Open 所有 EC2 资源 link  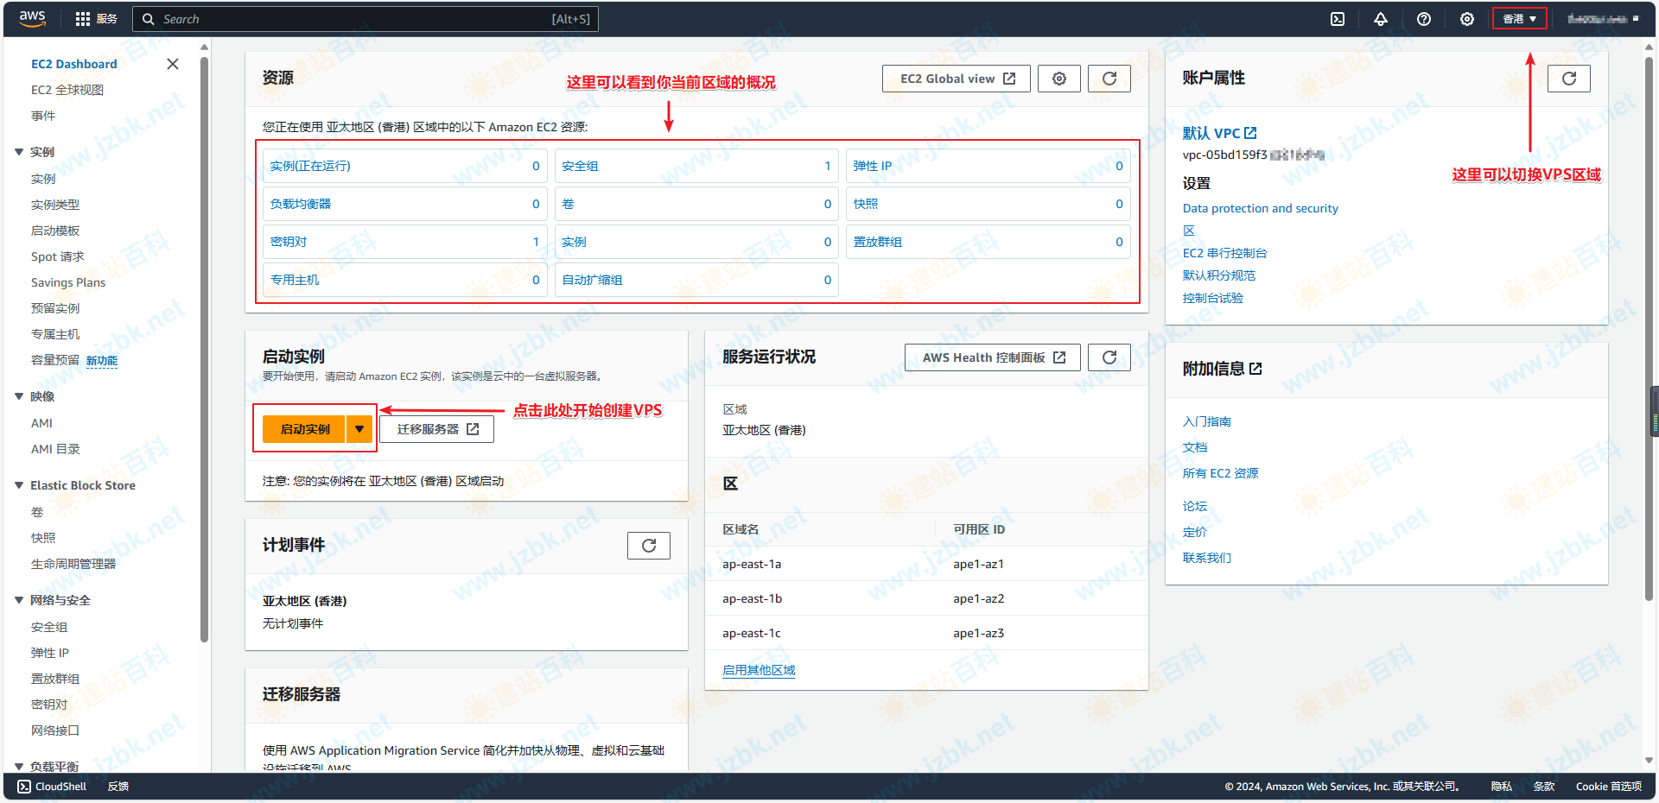pyautogui.click(x=1221, y=473)
